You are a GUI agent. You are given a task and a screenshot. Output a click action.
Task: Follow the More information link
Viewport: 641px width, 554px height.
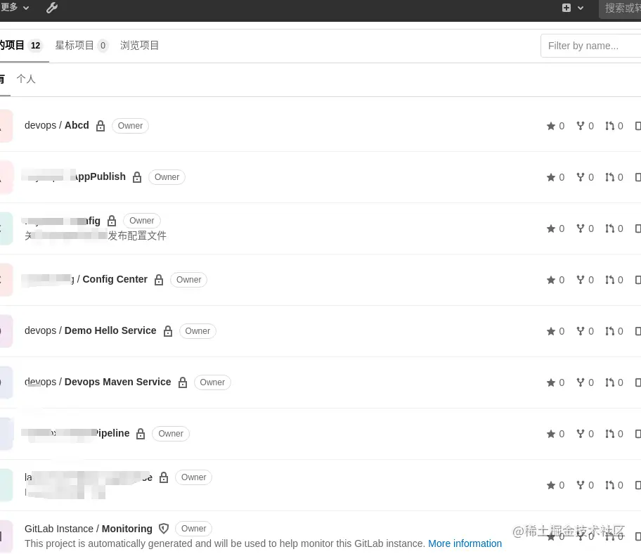pyautogui.click(x=465, y=543)
